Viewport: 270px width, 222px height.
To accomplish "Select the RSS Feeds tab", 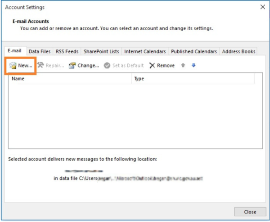I will pyautogui.click(x=67, y=52).
